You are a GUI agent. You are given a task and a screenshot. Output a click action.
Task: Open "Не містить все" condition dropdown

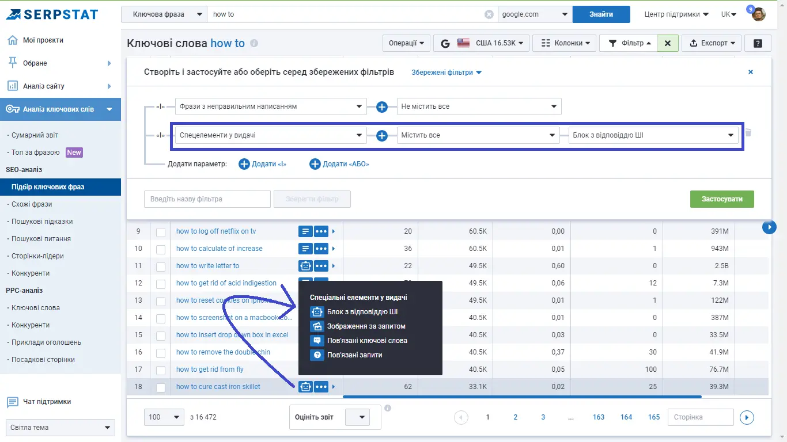(x=479, y=106)
